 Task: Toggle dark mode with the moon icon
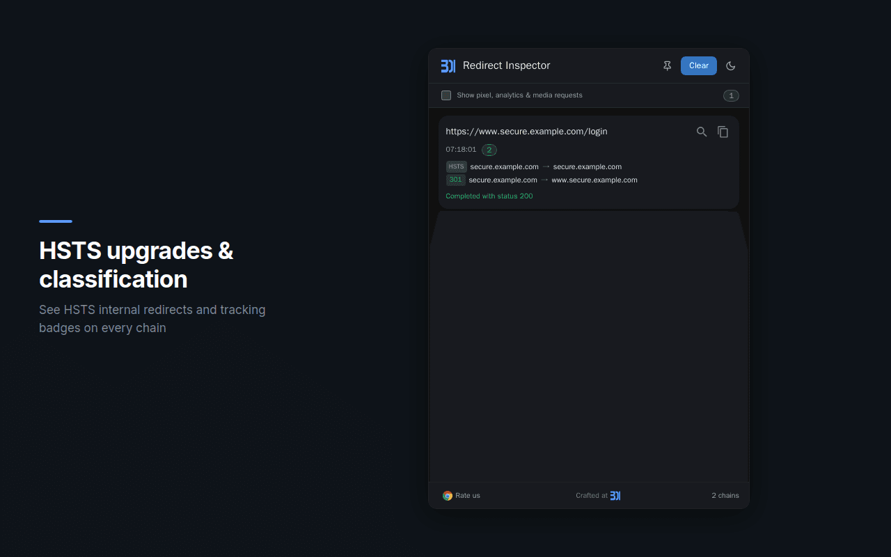730,65
